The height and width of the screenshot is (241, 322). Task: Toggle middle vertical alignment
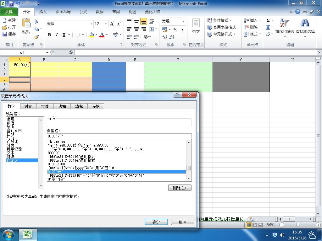coord(136,21)
